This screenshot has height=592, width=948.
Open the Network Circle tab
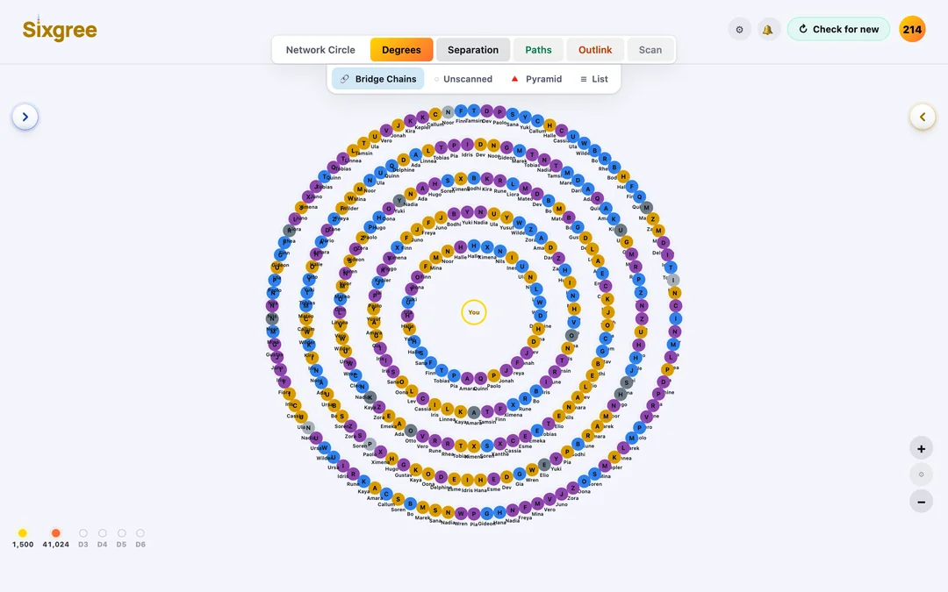point(320,49)
